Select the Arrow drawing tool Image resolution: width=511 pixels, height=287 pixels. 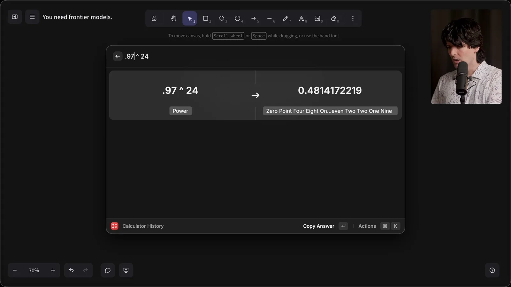click(254, 18)
